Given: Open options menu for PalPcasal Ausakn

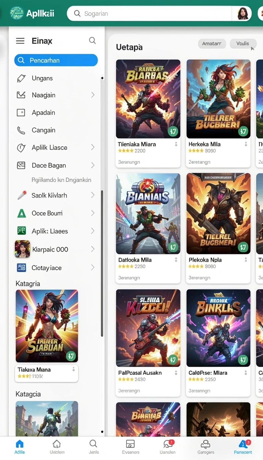Looking at the screenshot, I should tap(176, 373).
